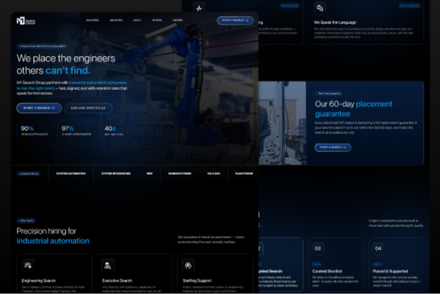Image resolution: width=440 pixels, height=294 pixels.
Task: Click the M1 Search Group logo
Action: pos(26,21)
